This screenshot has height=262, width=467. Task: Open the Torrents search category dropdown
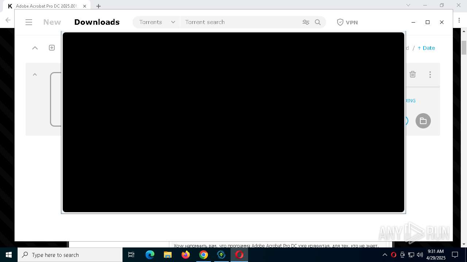[x=157, y=22]
